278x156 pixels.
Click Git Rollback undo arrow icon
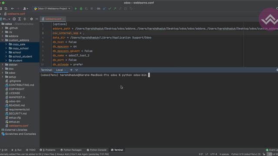[x=131, y=9]
